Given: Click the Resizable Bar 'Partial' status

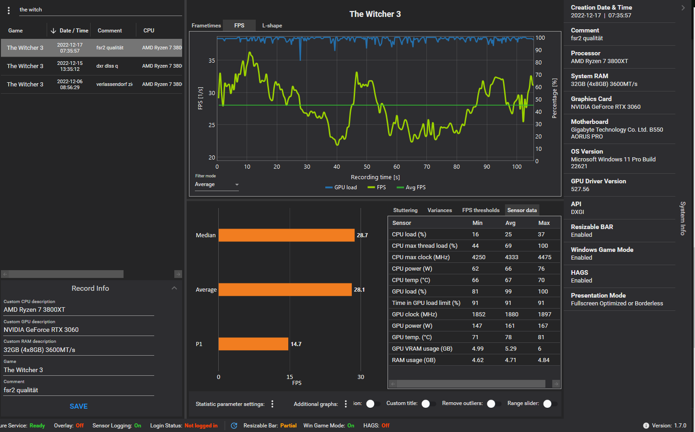Looking at the screenshot, I should tap(288, 426).
